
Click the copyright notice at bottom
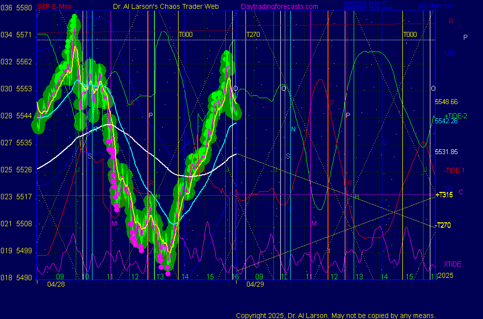click(336, 315)
